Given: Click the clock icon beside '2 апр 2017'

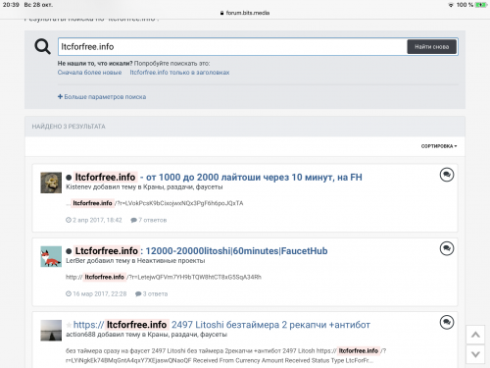Looking at the screenshot, I should 69,220.
